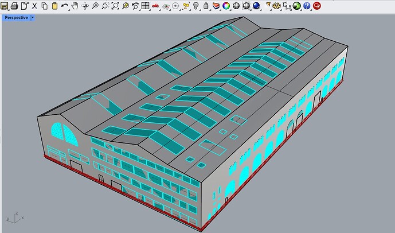Click the red car icon
395x233 pixels.
click(155, 6)
